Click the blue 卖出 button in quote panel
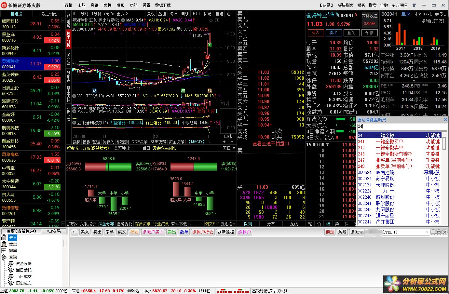Image resolution: width=449 pixels, height=294 pixels. [333, 33]
